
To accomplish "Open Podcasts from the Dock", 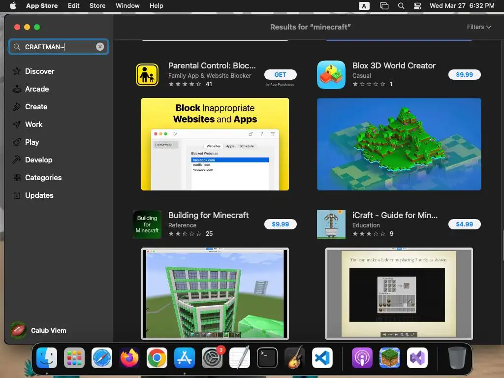I will (x=362, y=358).
